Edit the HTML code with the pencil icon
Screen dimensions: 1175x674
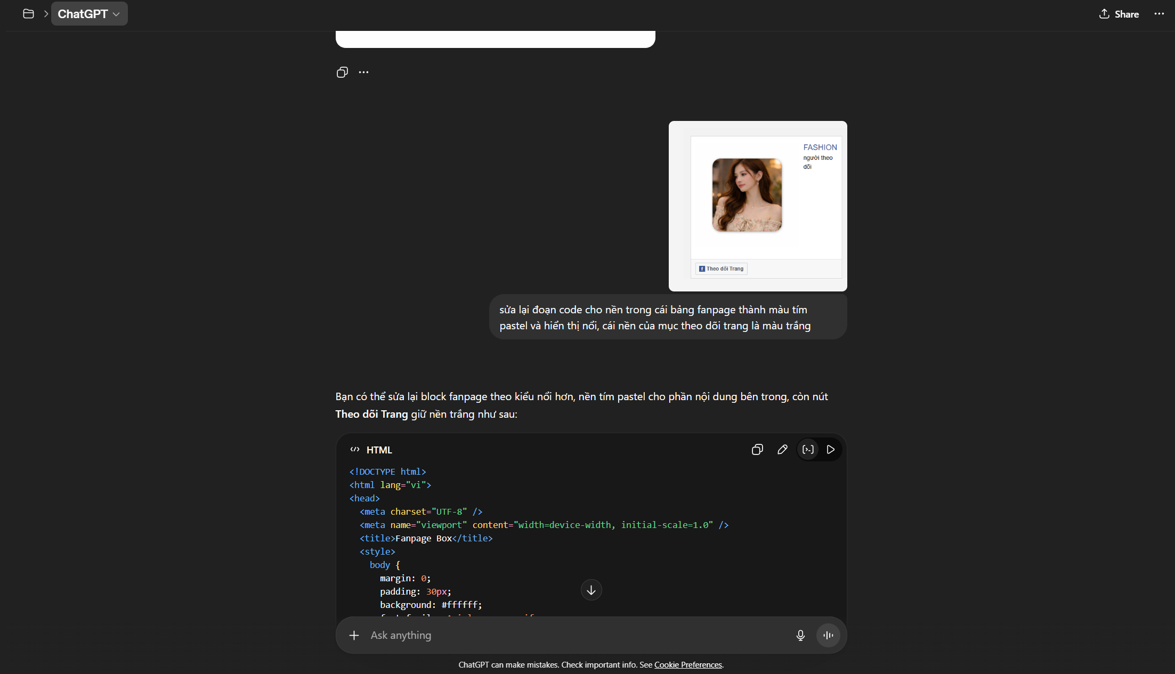coord(782,450)
